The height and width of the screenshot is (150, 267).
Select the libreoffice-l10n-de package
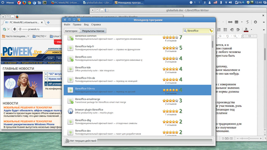pyautogui.click(x=138, y=79)
